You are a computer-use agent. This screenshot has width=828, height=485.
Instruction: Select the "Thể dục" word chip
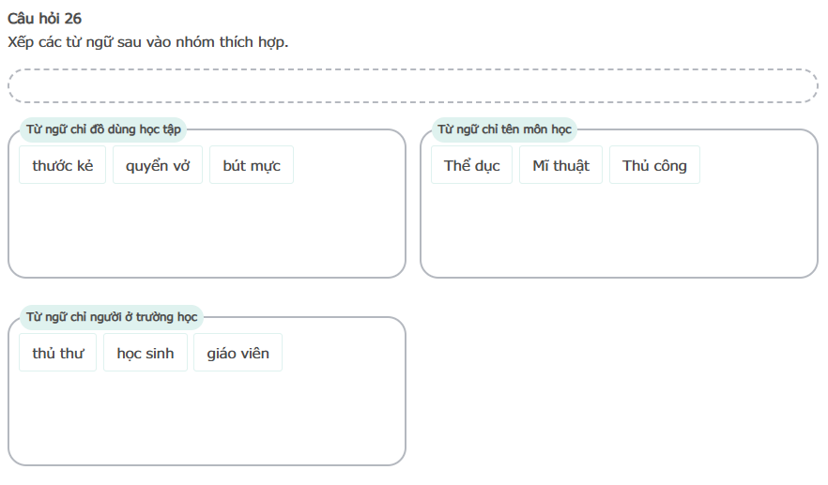click(471, 165)
